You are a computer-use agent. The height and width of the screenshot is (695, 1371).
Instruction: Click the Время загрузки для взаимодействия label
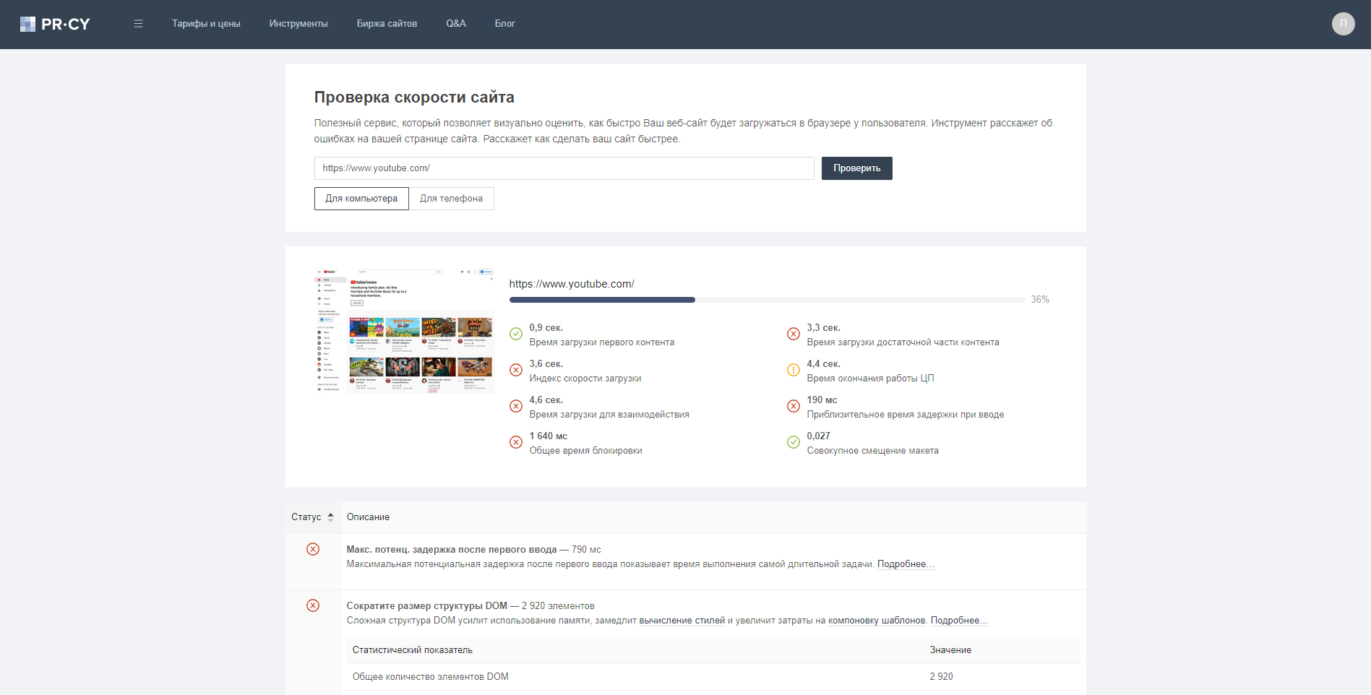(609, 415)
